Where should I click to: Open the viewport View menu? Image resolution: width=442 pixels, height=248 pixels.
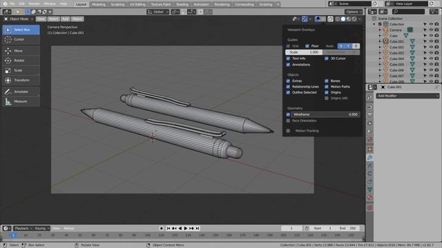(41, 19)
